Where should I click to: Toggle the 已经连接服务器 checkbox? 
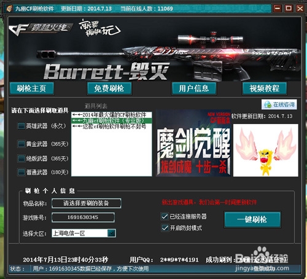165,216
